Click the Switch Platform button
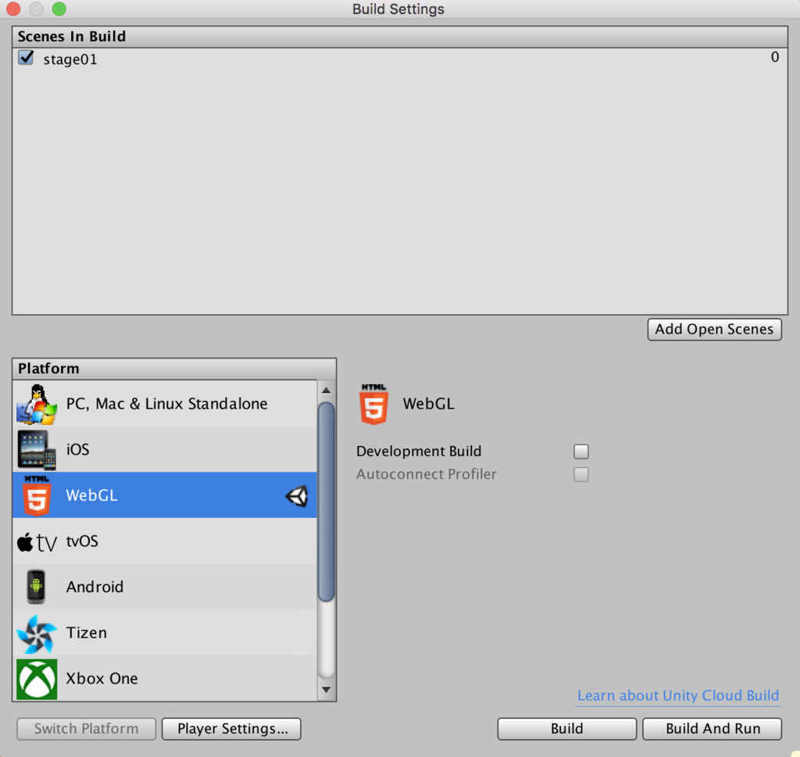The image size is (800, 757). (86, 728)
